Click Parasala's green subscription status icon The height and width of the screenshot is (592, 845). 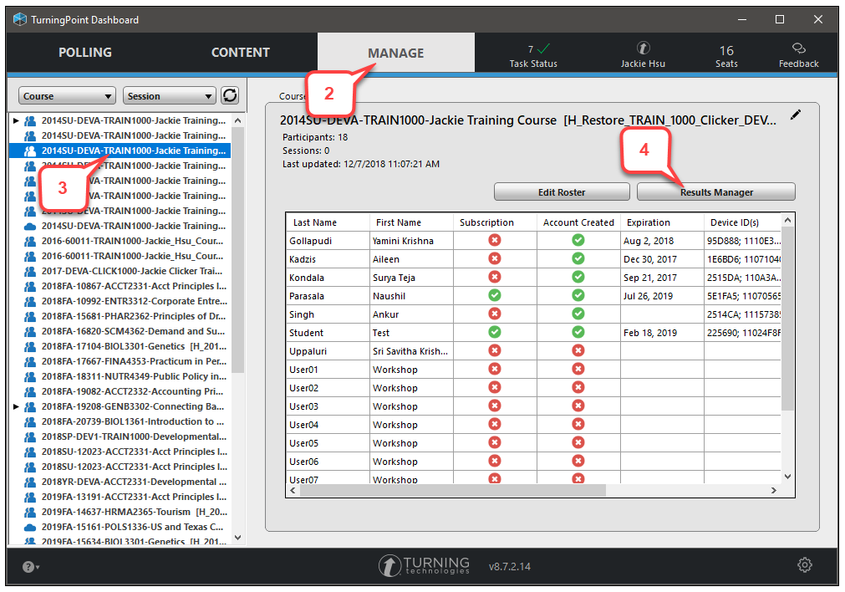click(494, 295)
